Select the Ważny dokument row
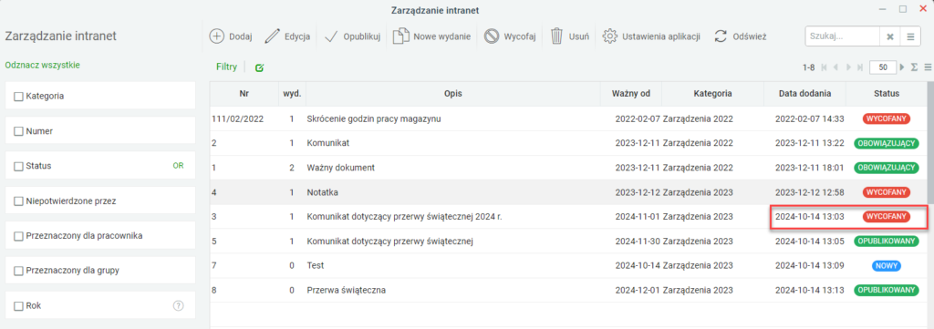 click(569, 168)
